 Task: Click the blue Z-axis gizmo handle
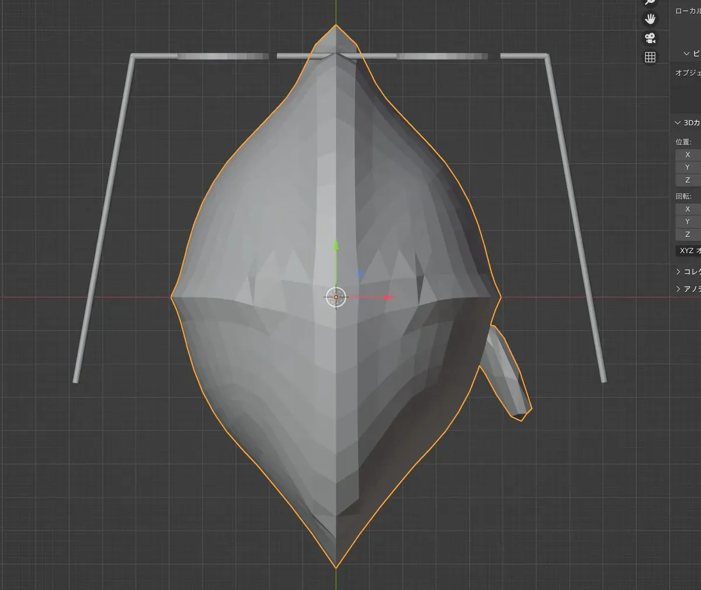coord(360,273)
